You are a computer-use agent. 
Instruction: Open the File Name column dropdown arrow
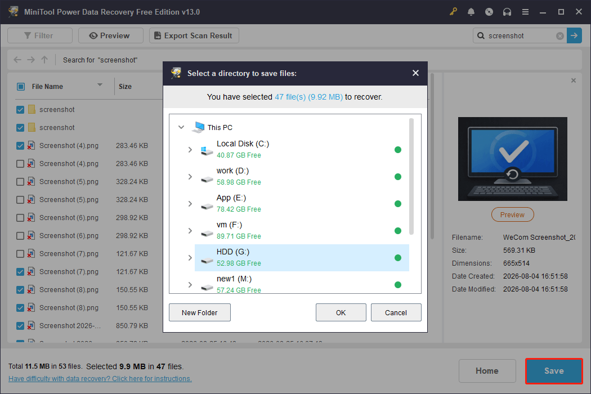100,85
